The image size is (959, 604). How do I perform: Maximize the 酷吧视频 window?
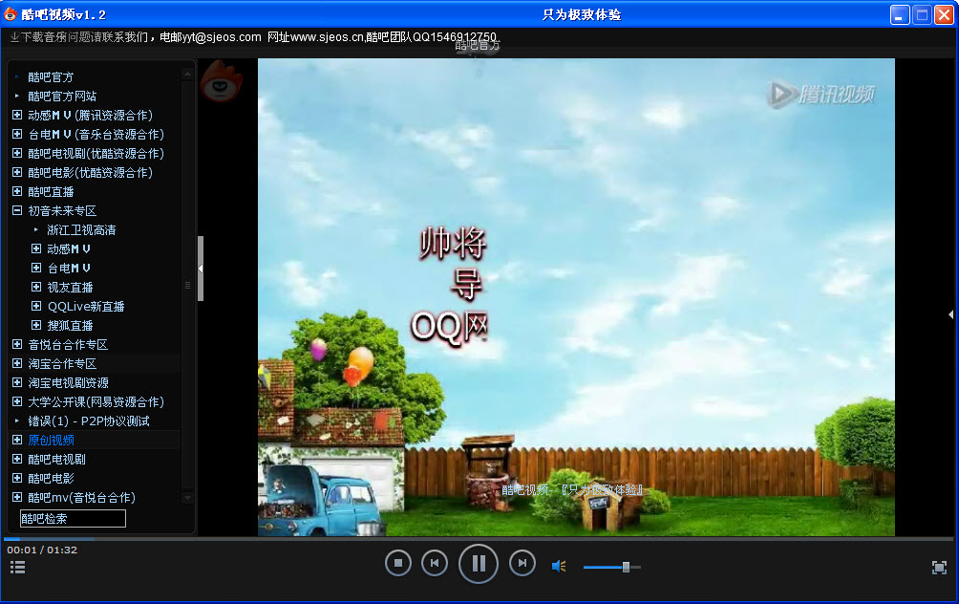922,14
